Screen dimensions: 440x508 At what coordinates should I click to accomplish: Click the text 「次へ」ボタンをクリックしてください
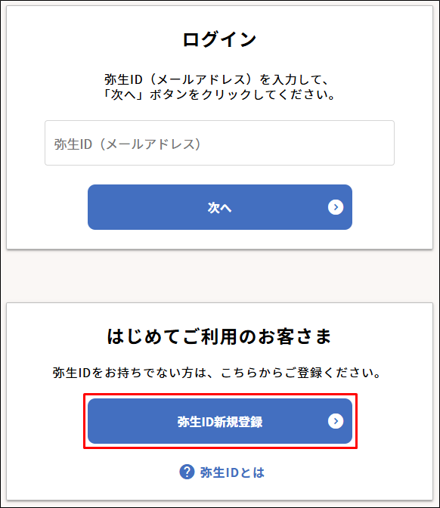point(219,94)
